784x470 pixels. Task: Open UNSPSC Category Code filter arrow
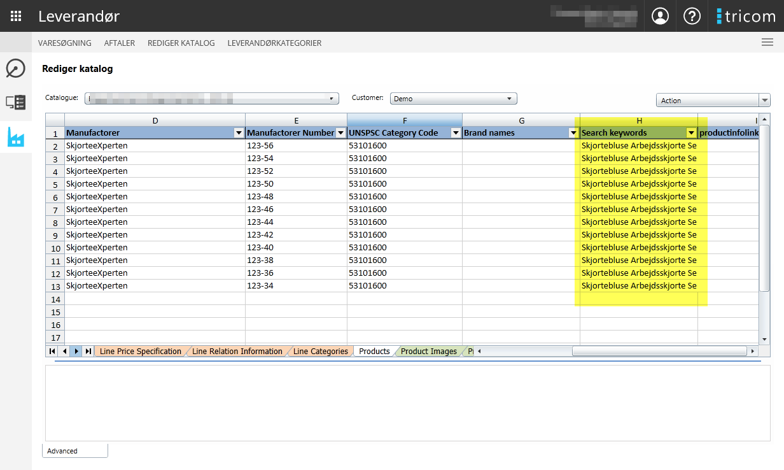456,133
